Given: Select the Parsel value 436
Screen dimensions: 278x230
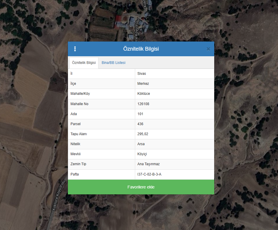Looking at the screenshot, I should (x=140, y=124).
